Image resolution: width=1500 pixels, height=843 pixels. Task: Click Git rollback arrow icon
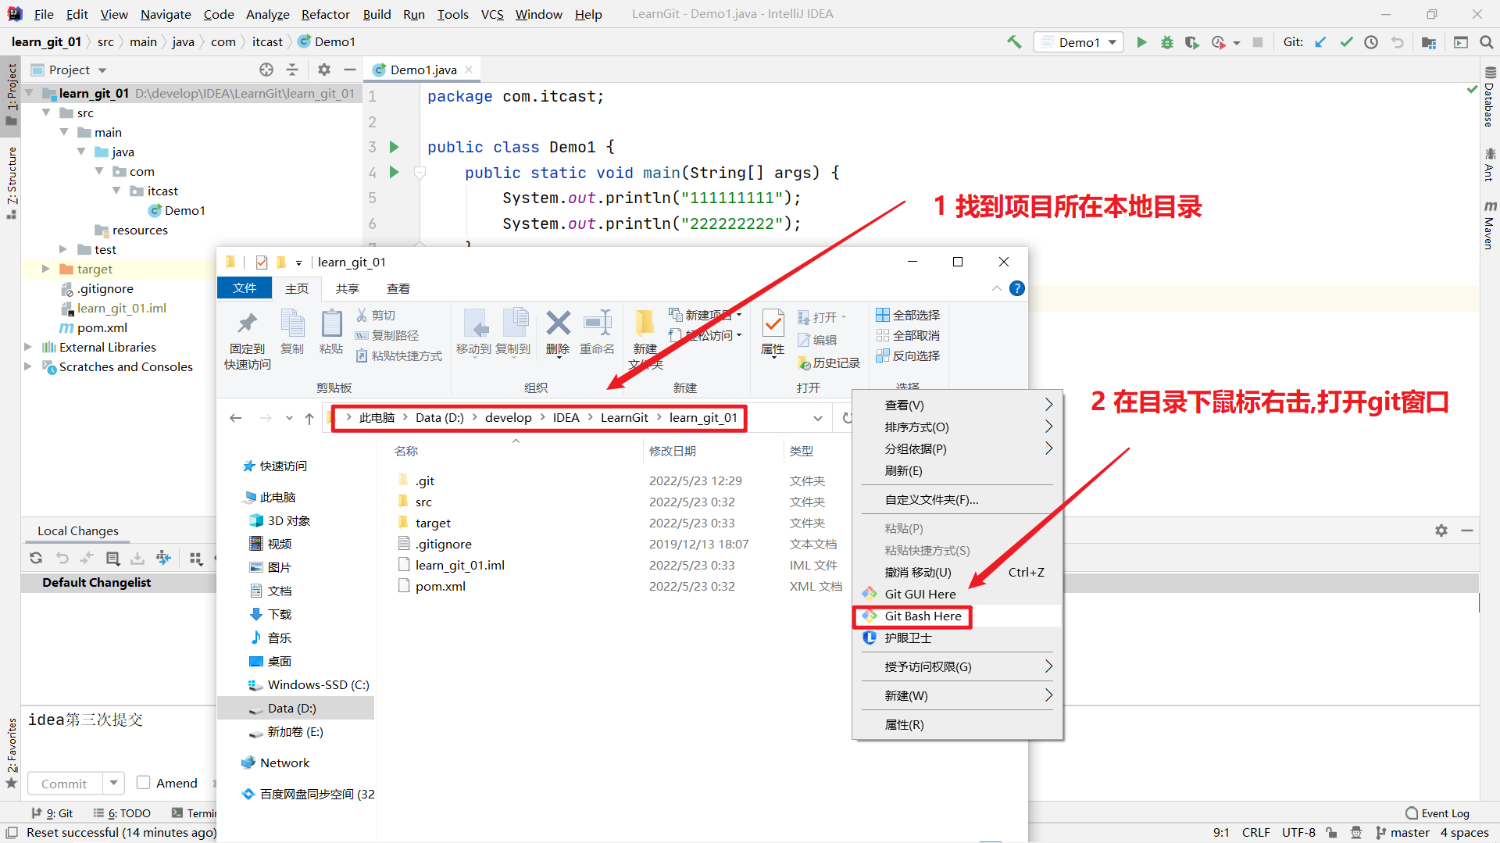pos(1398,42)
